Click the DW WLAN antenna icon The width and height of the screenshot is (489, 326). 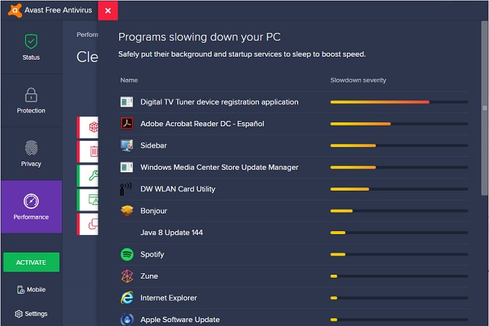[x=126, y=189]
